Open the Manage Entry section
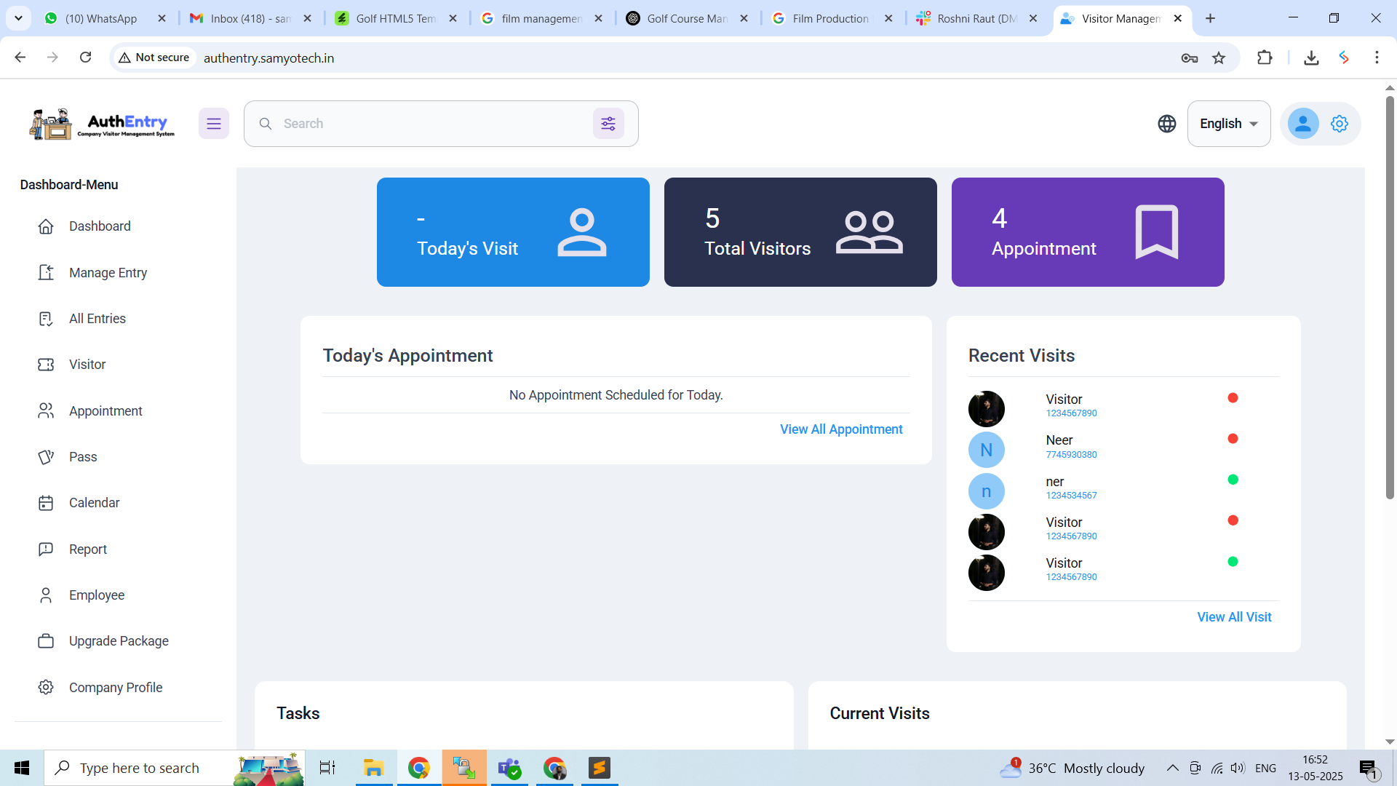 108,272
